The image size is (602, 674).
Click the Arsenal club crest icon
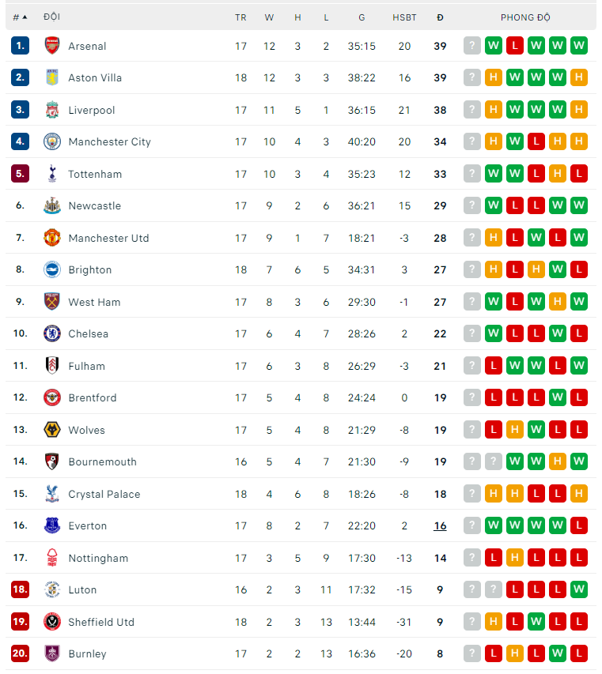point(51,46)
